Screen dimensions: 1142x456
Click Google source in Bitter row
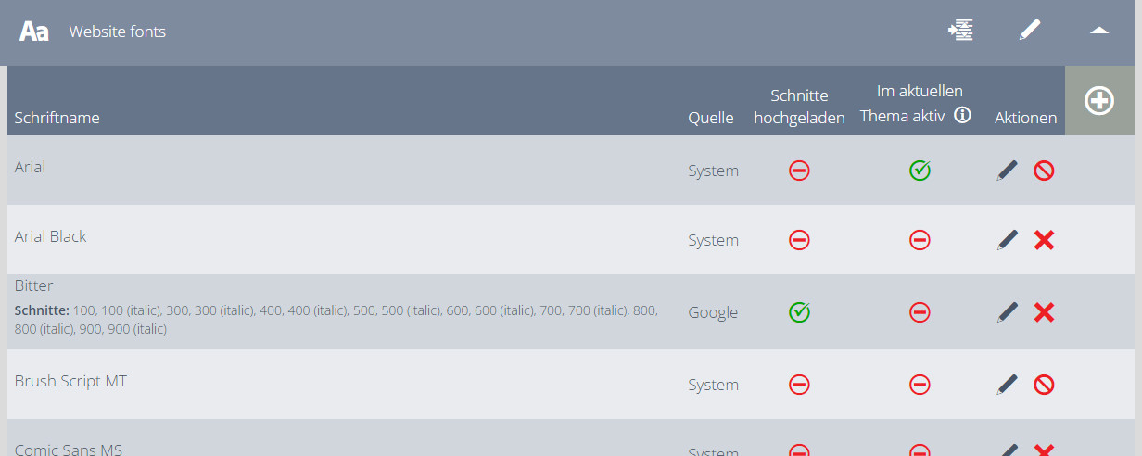pyautogui.click(x=713, y=312)
